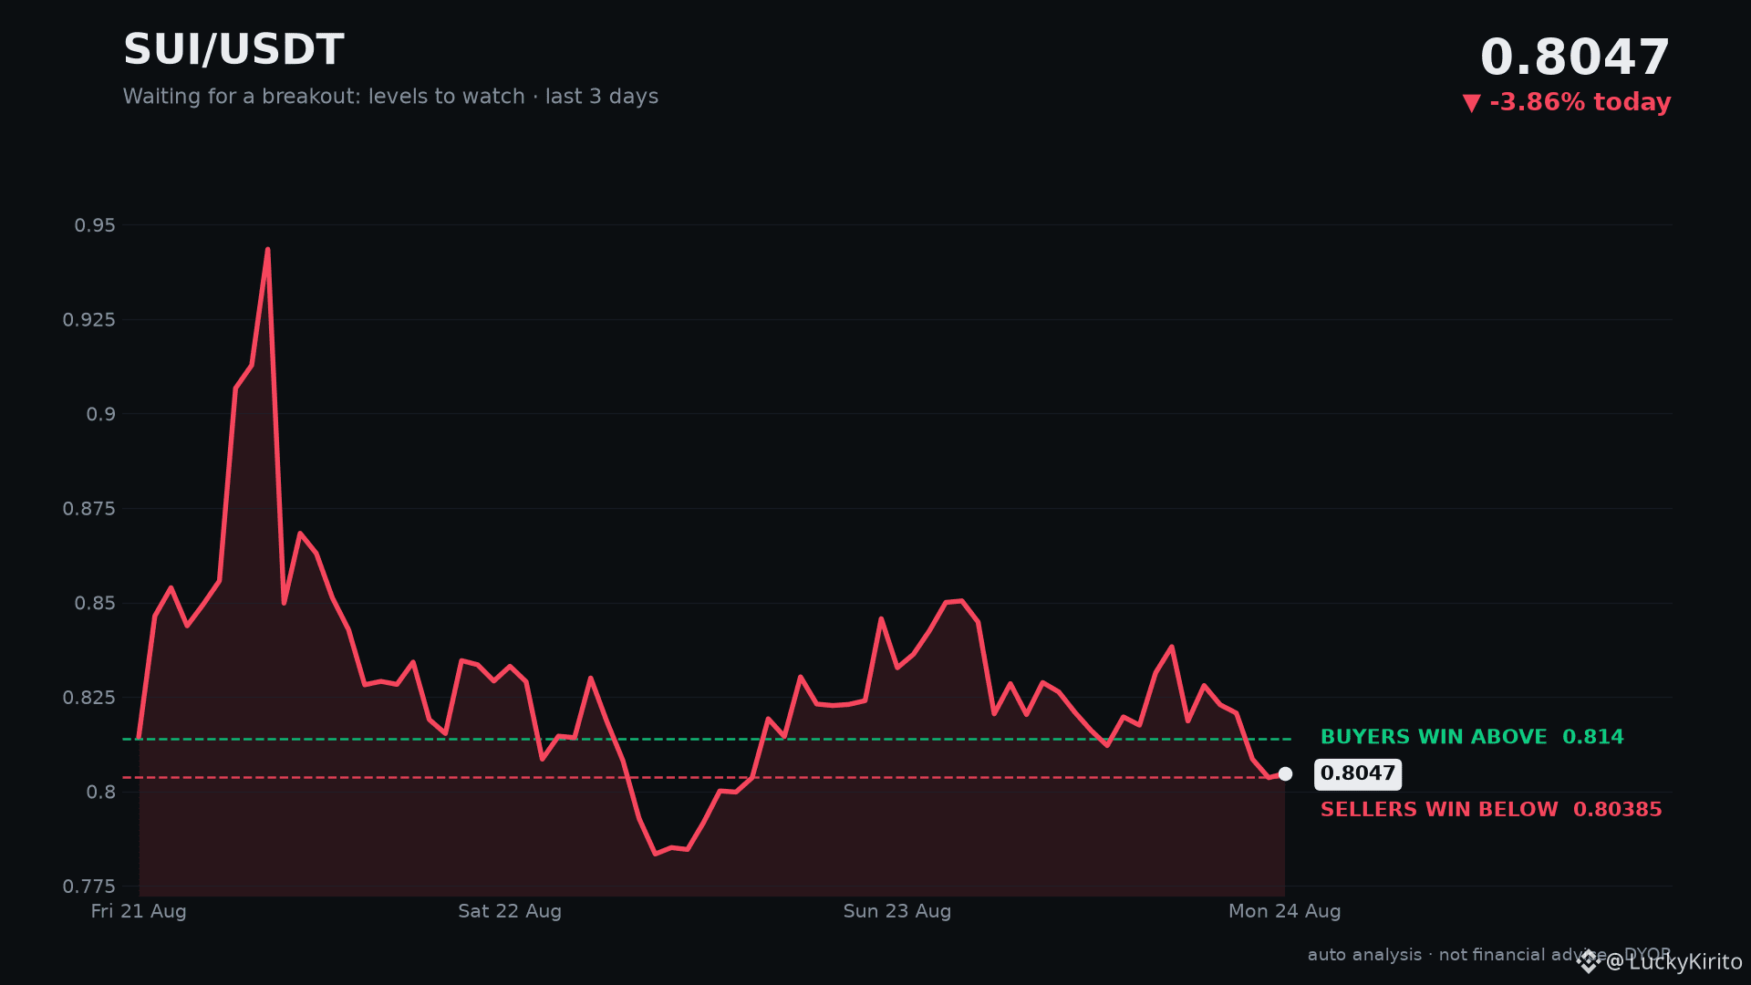Click the subtitle 'Waiting for a breakout' text

(390, 97)
